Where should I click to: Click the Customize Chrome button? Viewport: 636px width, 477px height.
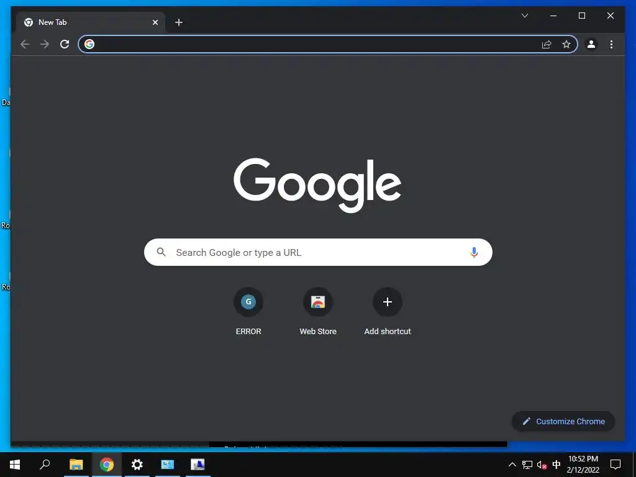563,422
